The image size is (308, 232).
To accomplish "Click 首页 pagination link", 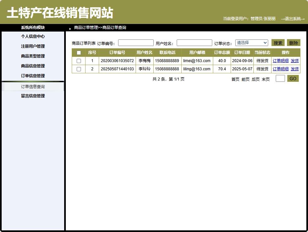I will pyautogui.click(x=235, y=79).
